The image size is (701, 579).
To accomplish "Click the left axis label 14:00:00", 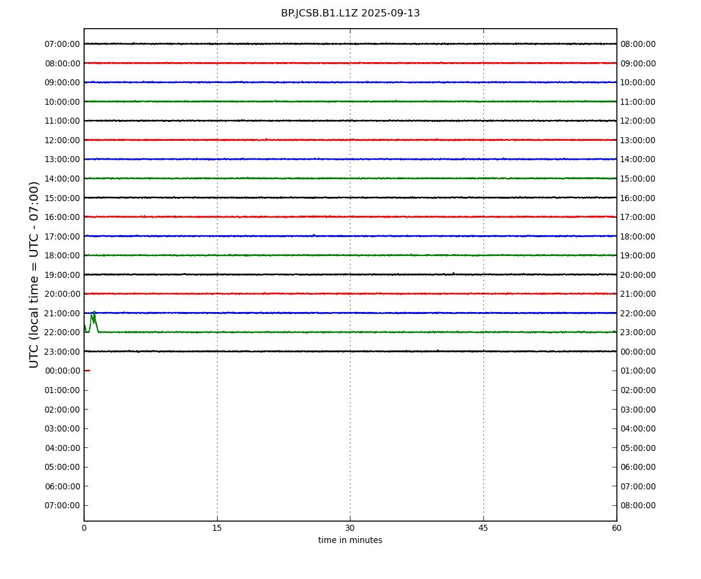I will click(x=62, y=179).
